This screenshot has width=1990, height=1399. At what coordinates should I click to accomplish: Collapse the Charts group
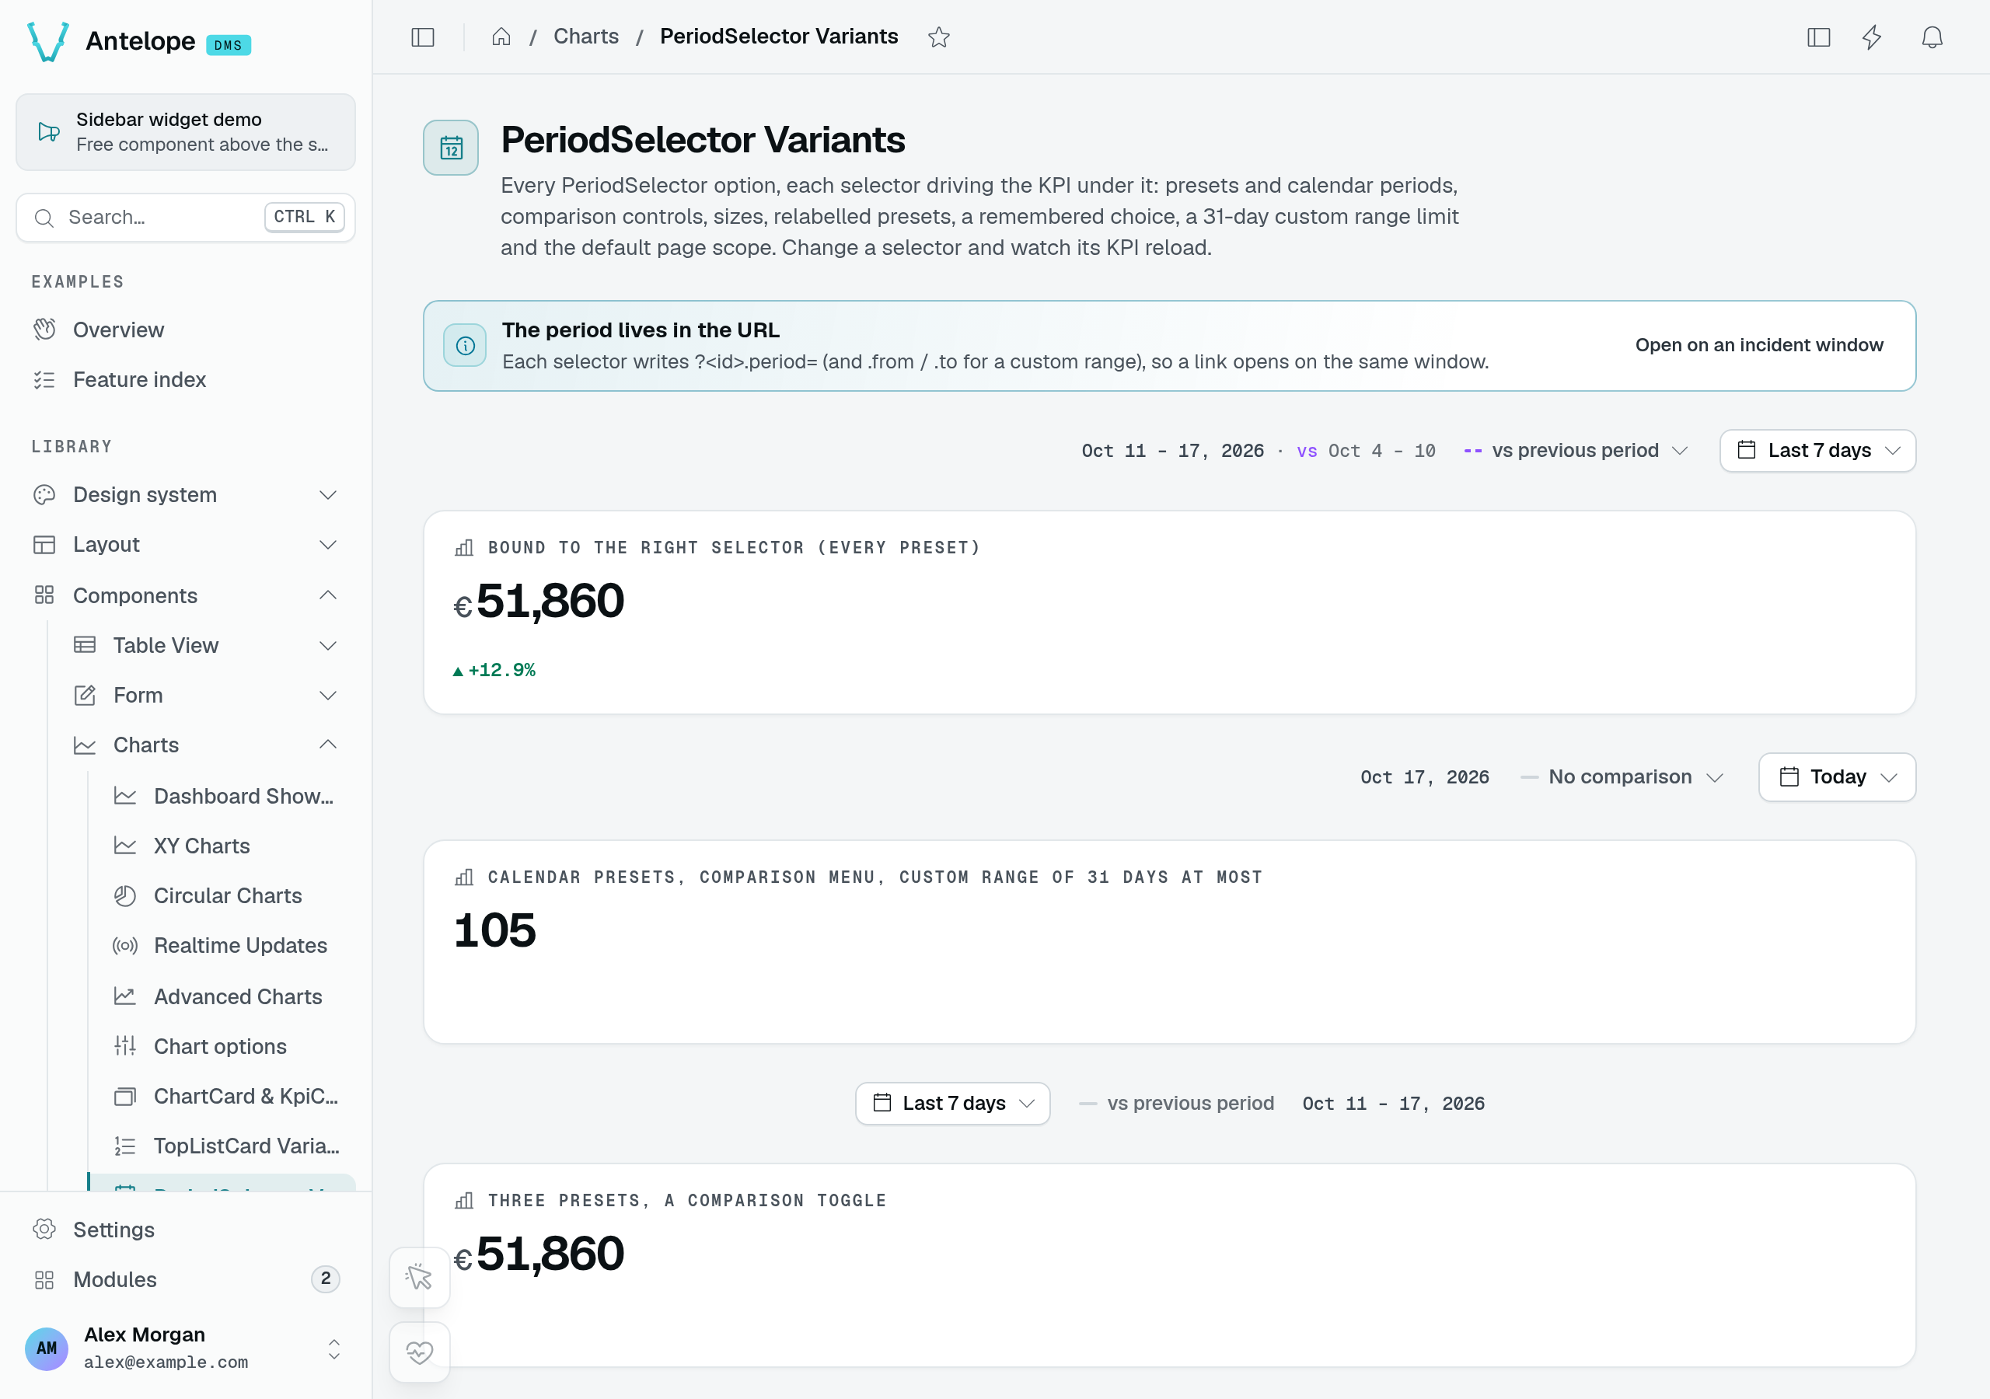coord(205,745)
